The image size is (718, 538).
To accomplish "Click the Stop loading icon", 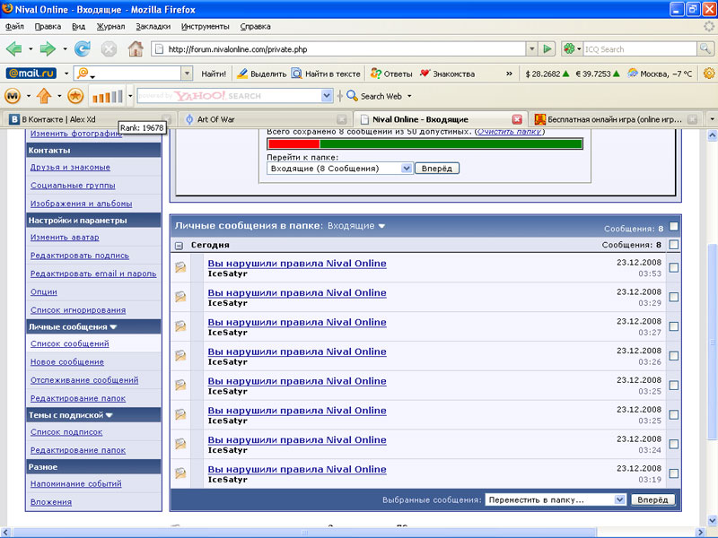I will [109, 48].
